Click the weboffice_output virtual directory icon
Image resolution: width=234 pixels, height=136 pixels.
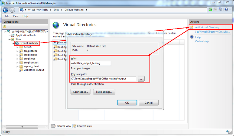pos(21,70)
